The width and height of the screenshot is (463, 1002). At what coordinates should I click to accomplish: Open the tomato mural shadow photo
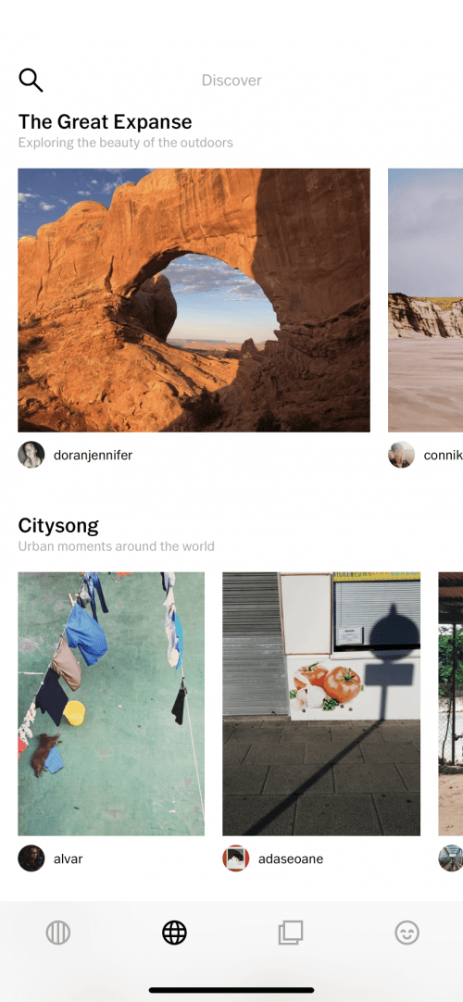point(321,704)
